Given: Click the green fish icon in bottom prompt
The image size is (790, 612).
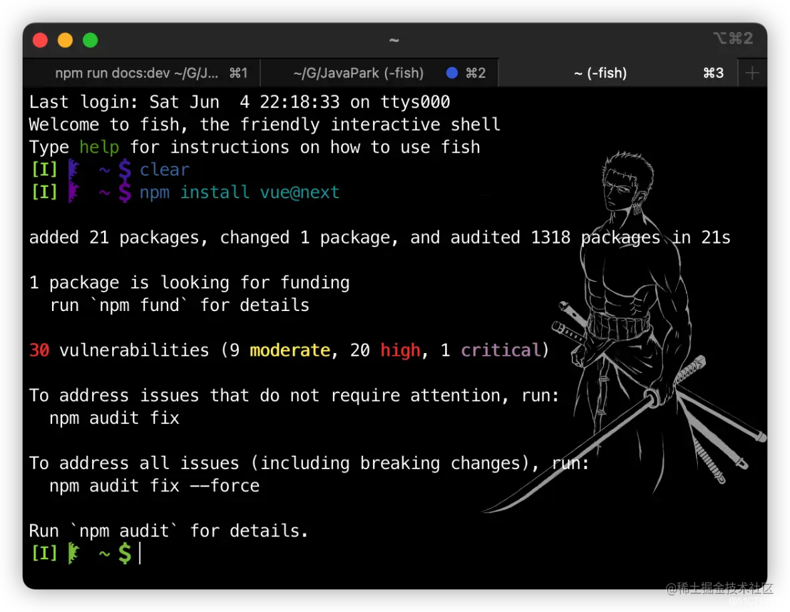Looking at the screenshot, I should point(73,553).
